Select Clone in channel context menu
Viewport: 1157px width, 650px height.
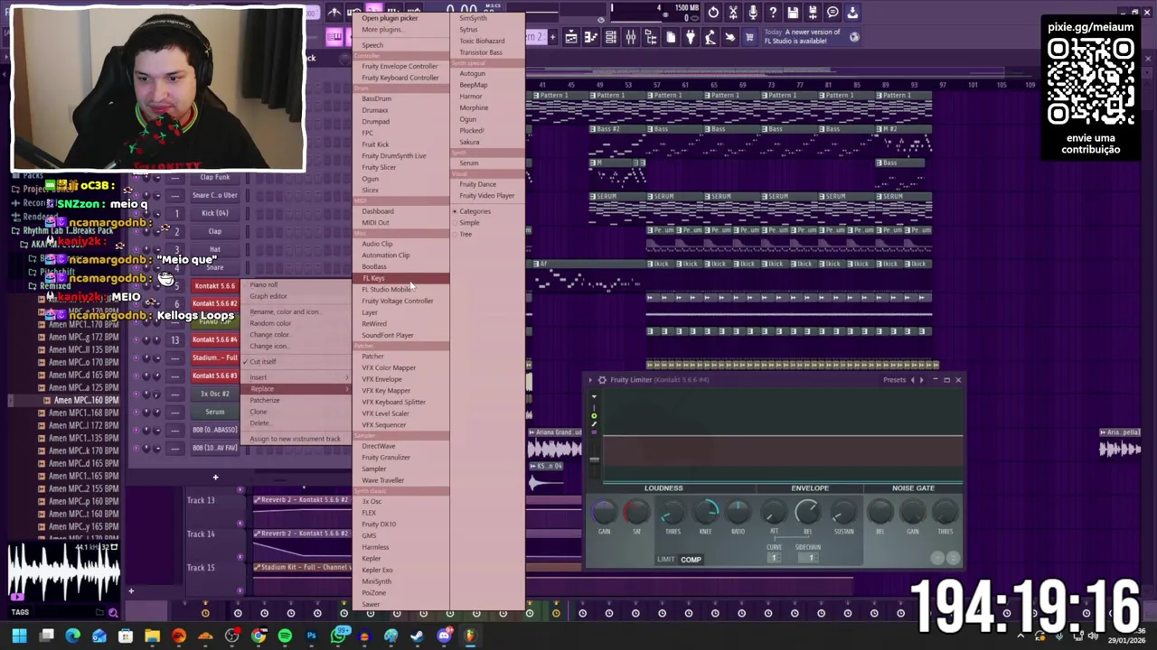coord(259,412)
